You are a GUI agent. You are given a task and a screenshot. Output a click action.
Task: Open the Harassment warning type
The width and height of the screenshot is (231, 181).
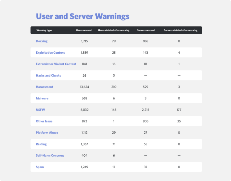point(45,87)
